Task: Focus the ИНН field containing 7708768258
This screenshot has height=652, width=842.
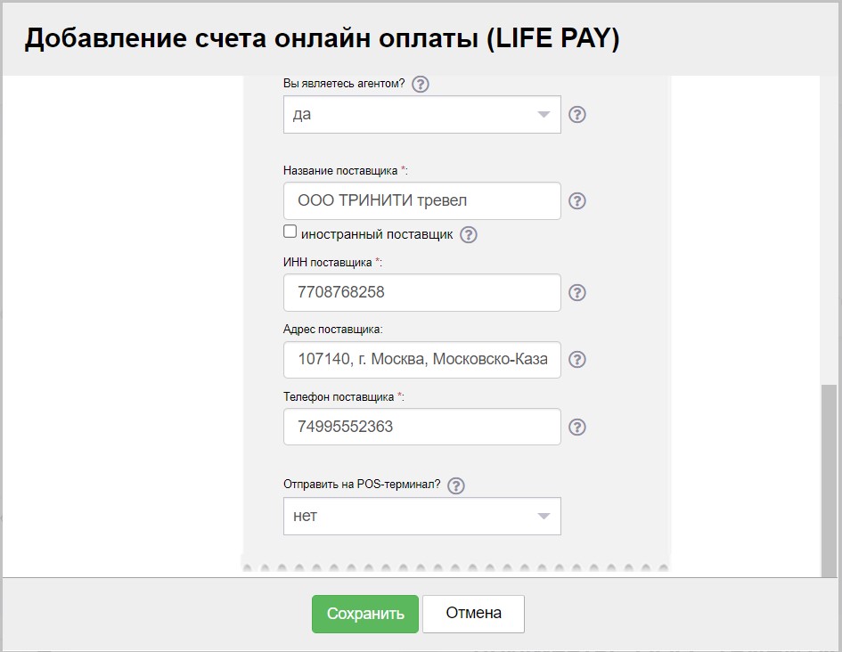Action: click(422, 292)
